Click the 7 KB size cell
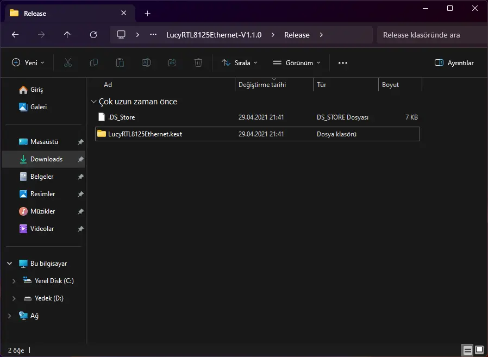Screen dimensions: 488x357 (411, 117)
